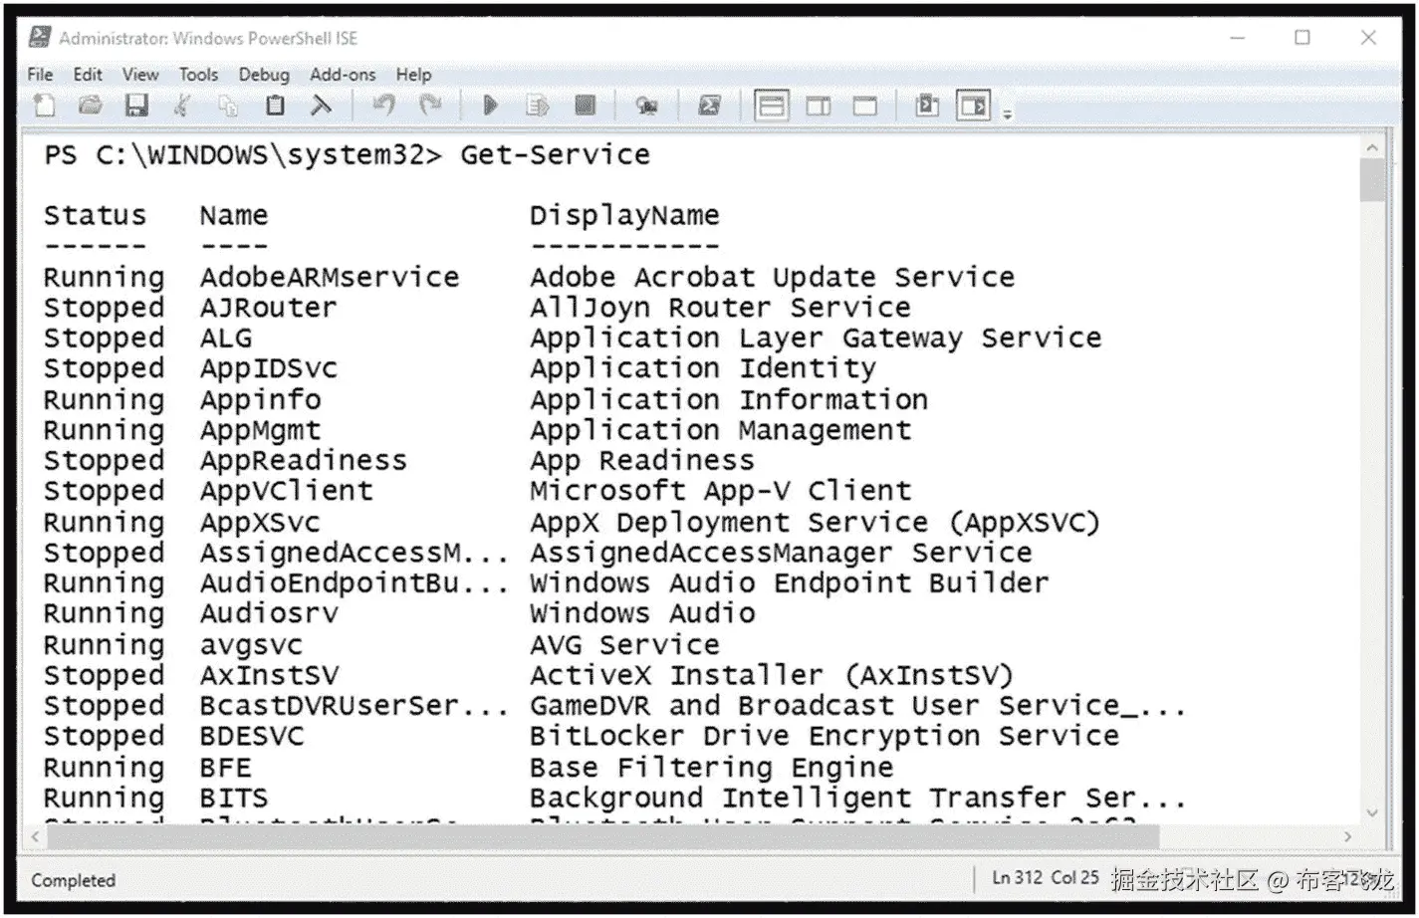The image size is (1419, 918).
Task: Toggle the Command Add-on pane icon
Action: (x=973, y=106)
